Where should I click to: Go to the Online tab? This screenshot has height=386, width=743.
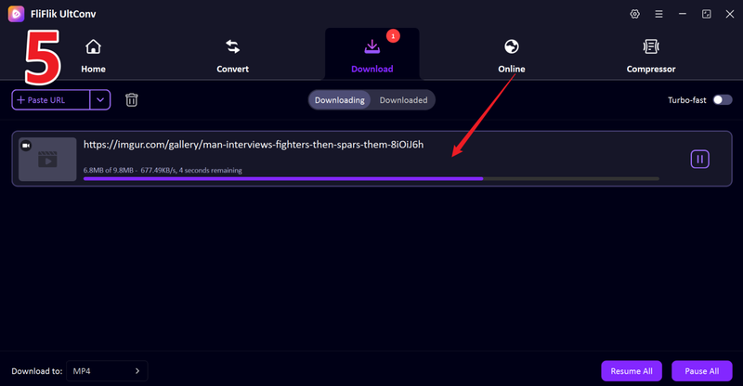tap(512, 56)
